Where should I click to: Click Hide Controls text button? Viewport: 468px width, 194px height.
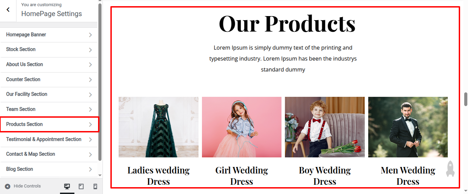click(27, 186)
